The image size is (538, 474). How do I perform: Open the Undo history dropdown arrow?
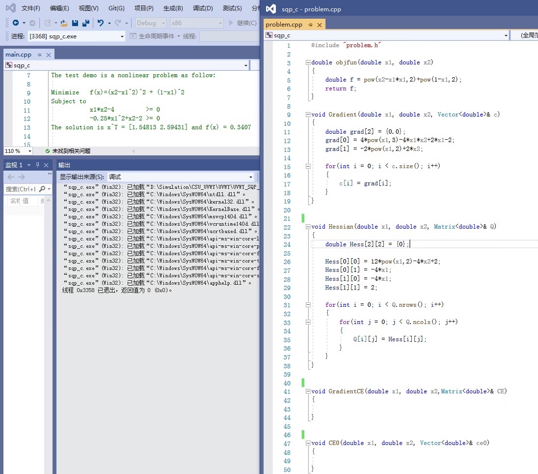(109, 23)
